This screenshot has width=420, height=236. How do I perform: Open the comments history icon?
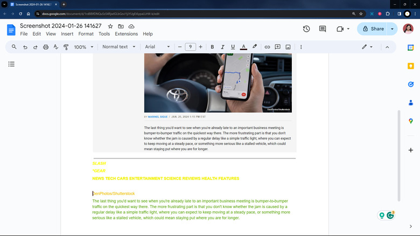(323, 29)
